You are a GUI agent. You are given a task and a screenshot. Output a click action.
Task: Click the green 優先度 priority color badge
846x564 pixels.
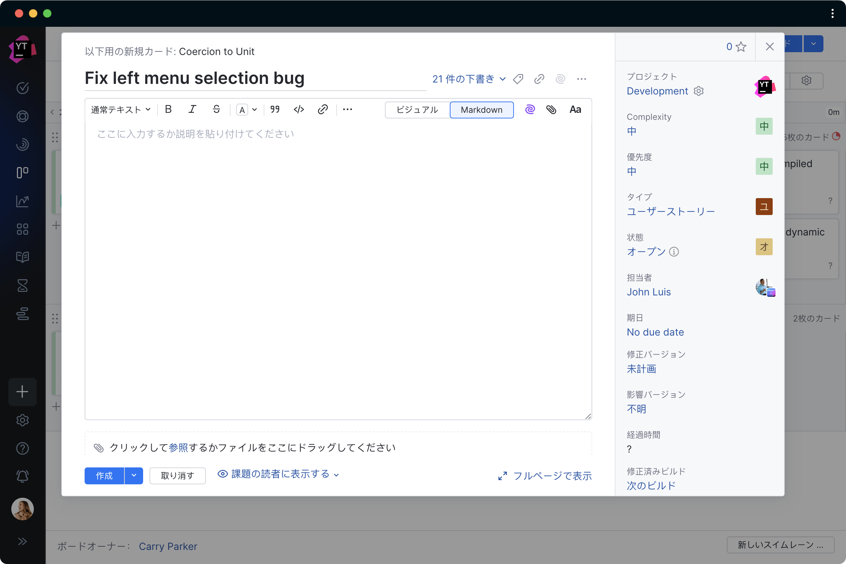764,166
